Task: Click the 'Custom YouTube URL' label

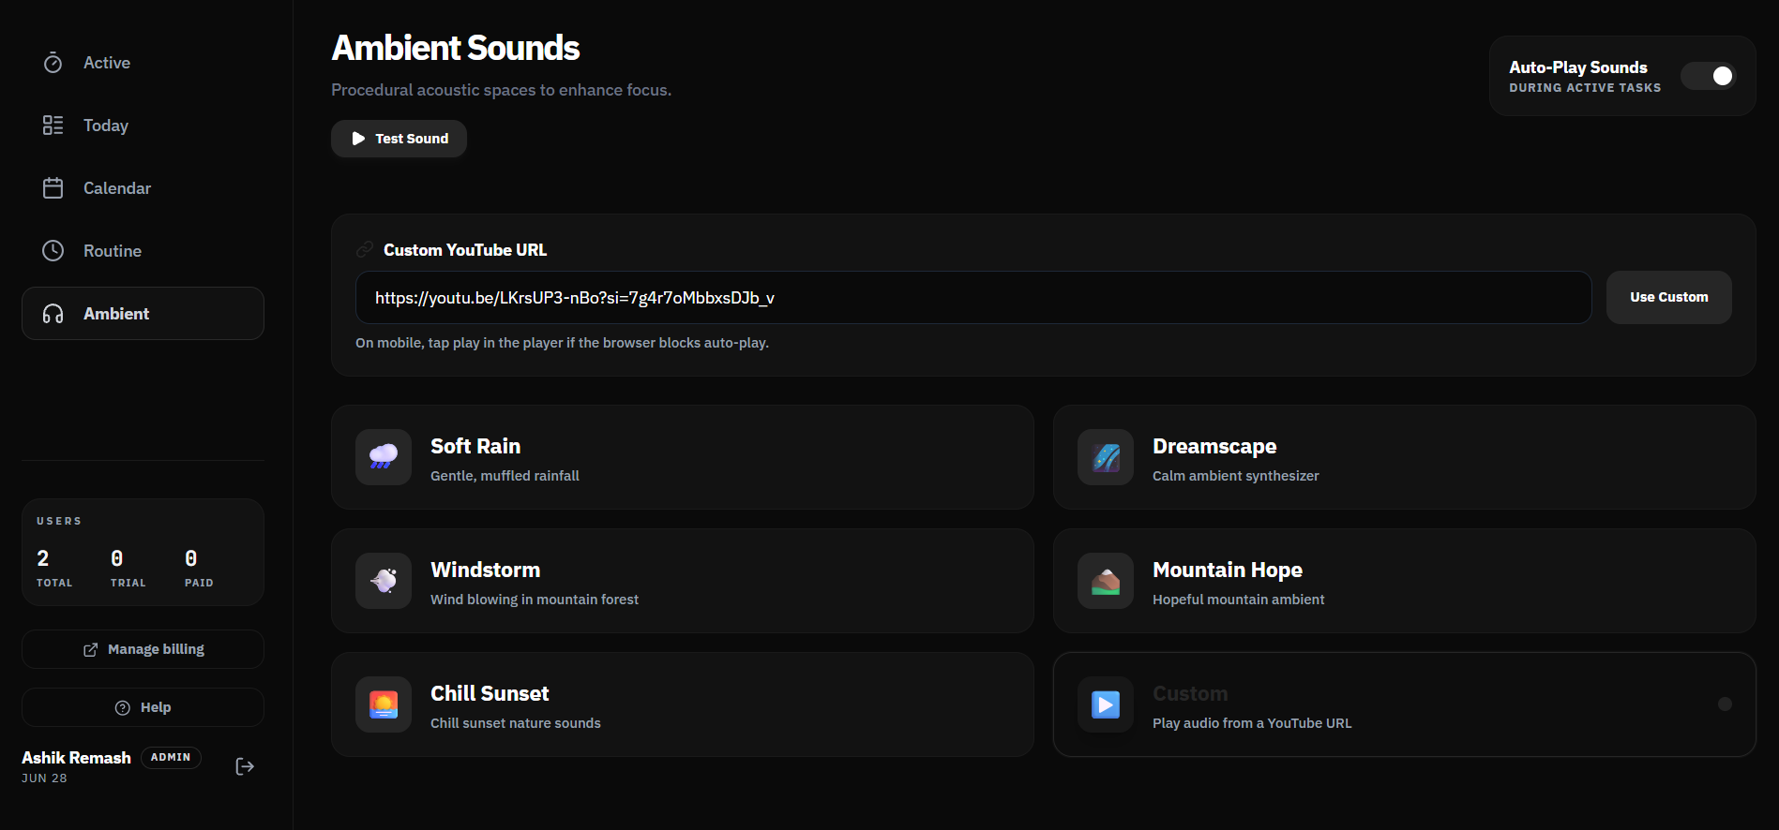Action: pyautogui.click(x=465, y=250)
